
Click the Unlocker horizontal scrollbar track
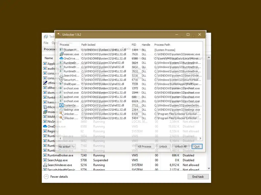tap(130, 138)
